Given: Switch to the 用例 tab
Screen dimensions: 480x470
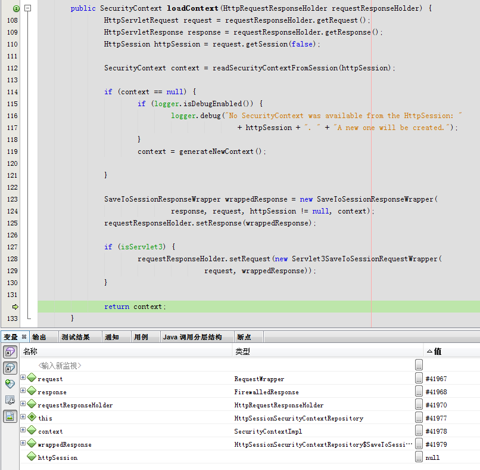Looking at the screenshot, I should (x=141, y=337).
